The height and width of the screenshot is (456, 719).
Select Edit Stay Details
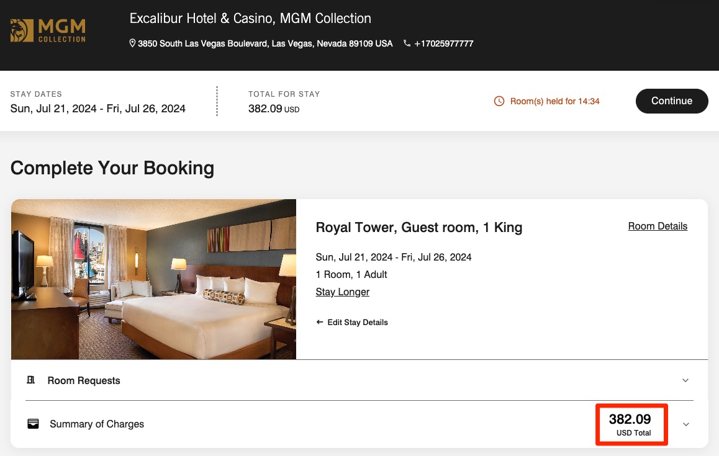(358, 322)
